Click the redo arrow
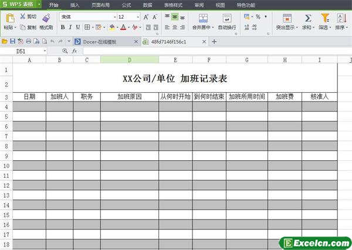This screenshot has height=250, width=352. [60, 41]
